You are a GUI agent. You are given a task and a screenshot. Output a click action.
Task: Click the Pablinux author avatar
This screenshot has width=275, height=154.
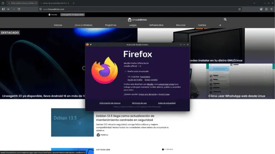coord(98,135)
